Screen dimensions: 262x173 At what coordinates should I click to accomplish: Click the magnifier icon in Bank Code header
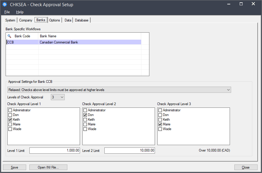[9, 36]
